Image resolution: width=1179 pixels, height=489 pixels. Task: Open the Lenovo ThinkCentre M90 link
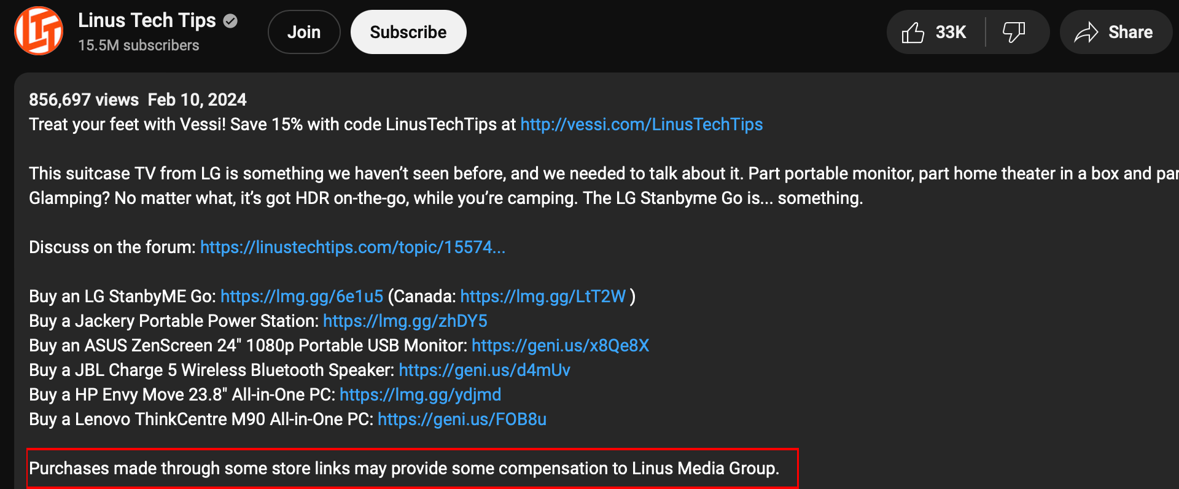(x=462, y=419)
